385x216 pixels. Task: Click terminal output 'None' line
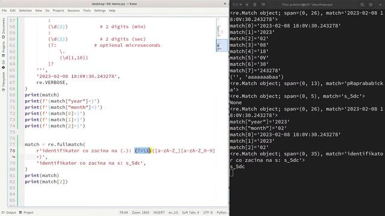[x=236, y=103]
